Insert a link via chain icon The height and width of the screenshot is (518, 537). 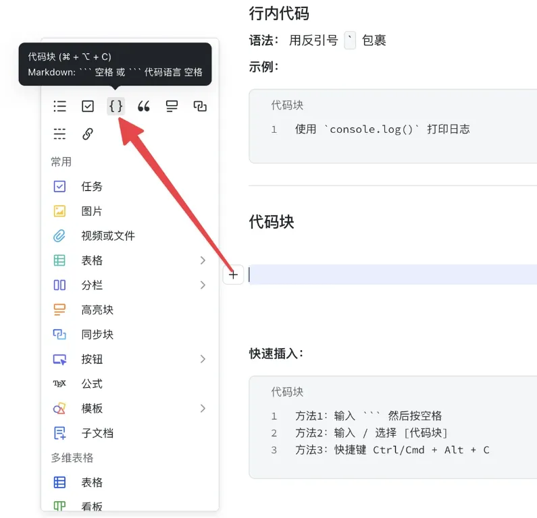click(88, 134)
